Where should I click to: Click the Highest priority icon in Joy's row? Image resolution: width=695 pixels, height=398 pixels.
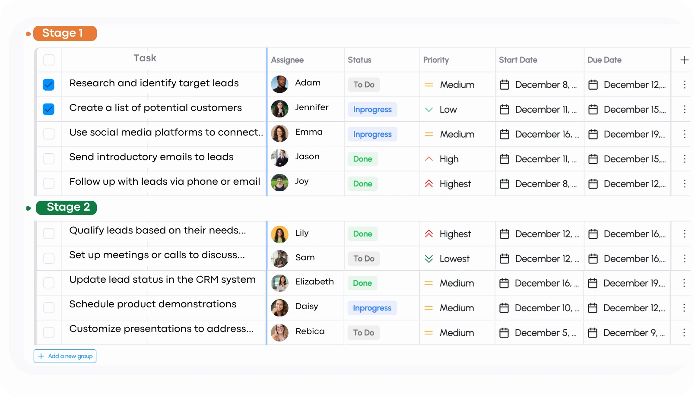[x=429, y=183]
